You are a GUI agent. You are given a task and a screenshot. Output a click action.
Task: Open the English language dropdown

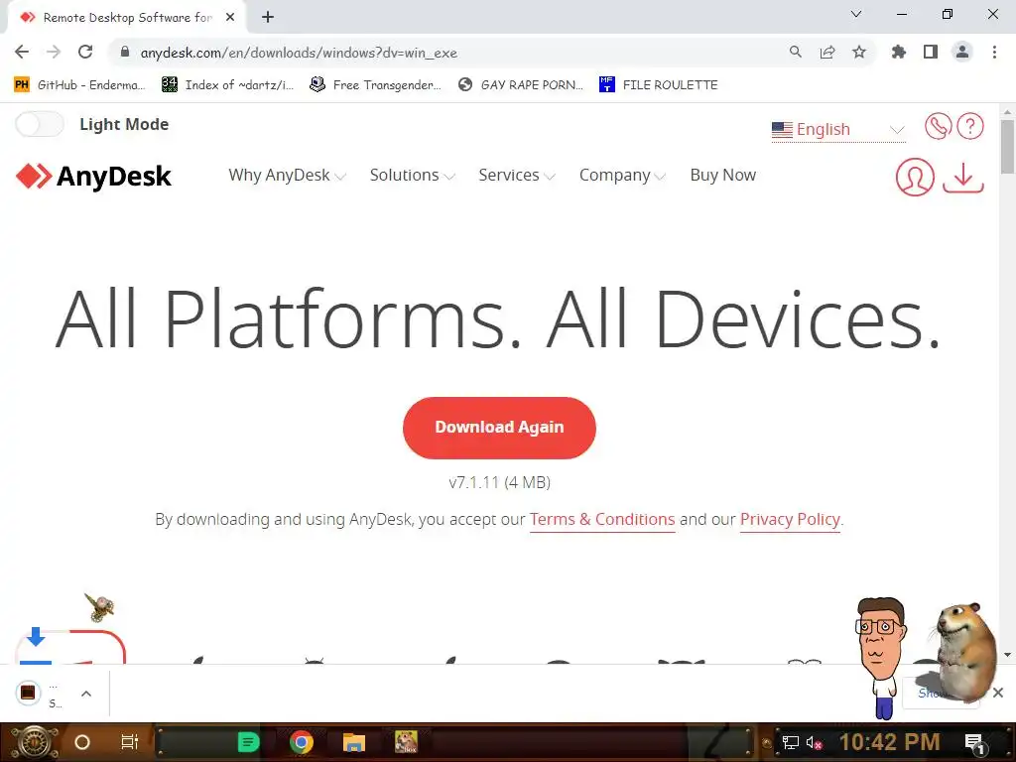click(837, 130)
